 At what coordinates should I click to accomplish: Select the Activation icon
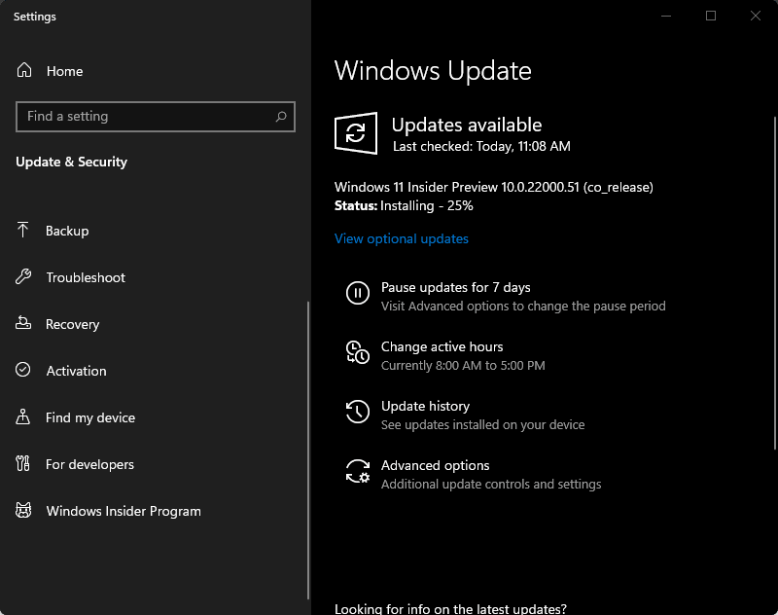click(23, 371)
